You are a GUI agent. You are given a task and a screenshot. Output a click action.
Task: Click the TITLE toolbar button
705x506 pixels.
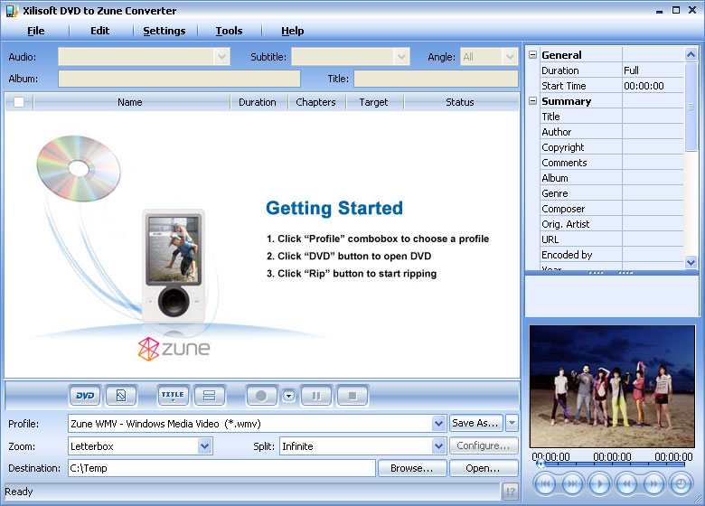(172, 396)
